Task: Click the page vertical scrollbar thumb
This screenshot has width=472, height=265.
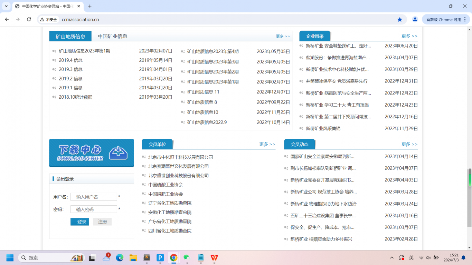Action: tap(470, 197)
